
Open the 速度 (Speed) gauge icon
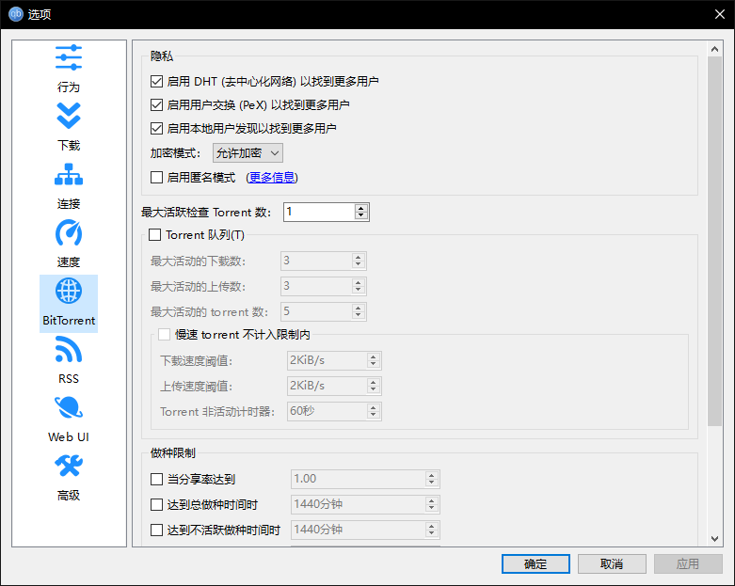click(x=69, y=233)
